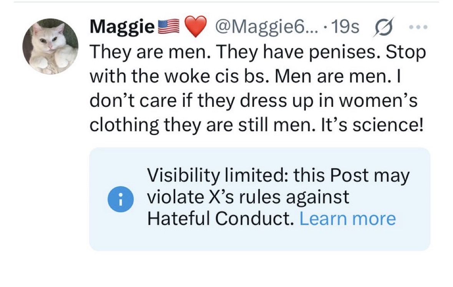The height and width of the screenshot is (287, 453).
Task: Open the cat profile picture avatar
Action: point(50,46)
